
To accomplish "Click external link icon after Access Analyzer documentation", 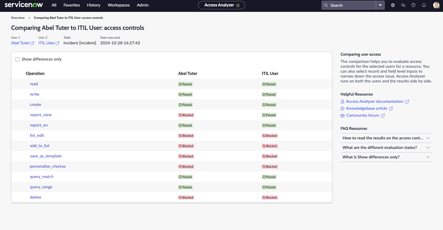I will 407,102.
